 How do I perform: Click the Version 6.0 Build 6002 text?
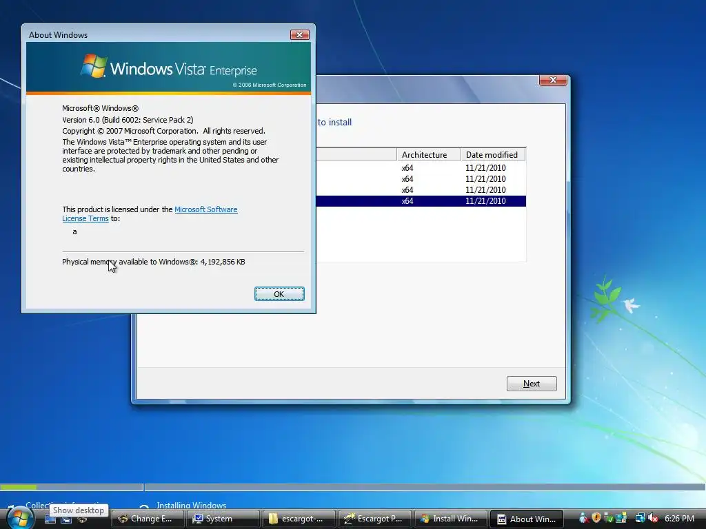click(128, 120)
